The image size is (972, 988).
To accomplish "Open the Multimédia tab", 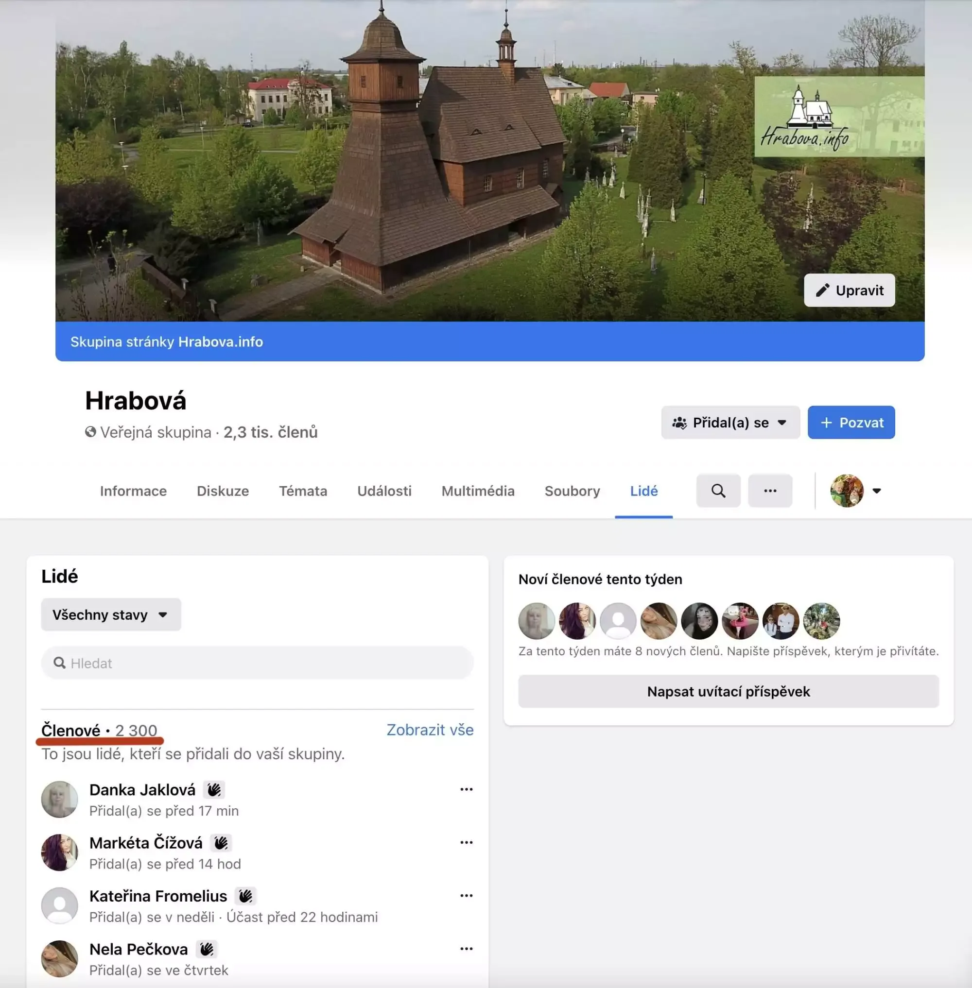I will pos(477,491).
